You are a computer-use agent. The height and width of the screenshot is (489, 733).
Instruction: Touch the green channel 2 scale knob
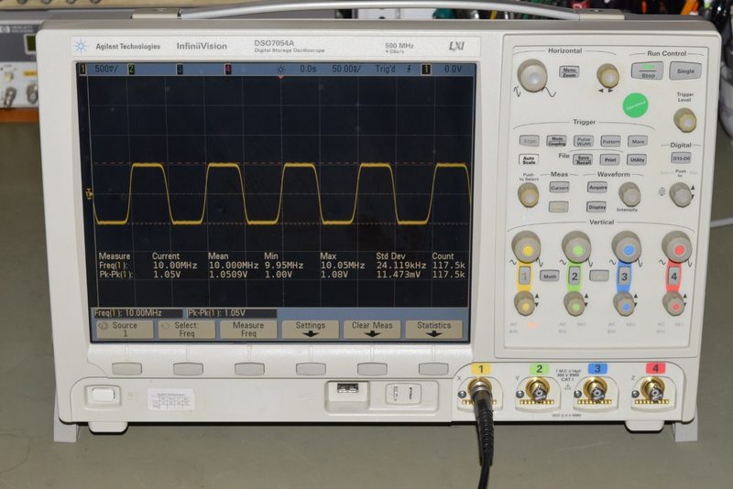[x=576, y=248]
